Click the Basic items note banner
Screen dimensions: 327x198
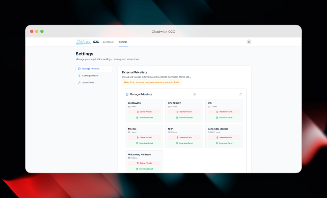coord(152,82)
